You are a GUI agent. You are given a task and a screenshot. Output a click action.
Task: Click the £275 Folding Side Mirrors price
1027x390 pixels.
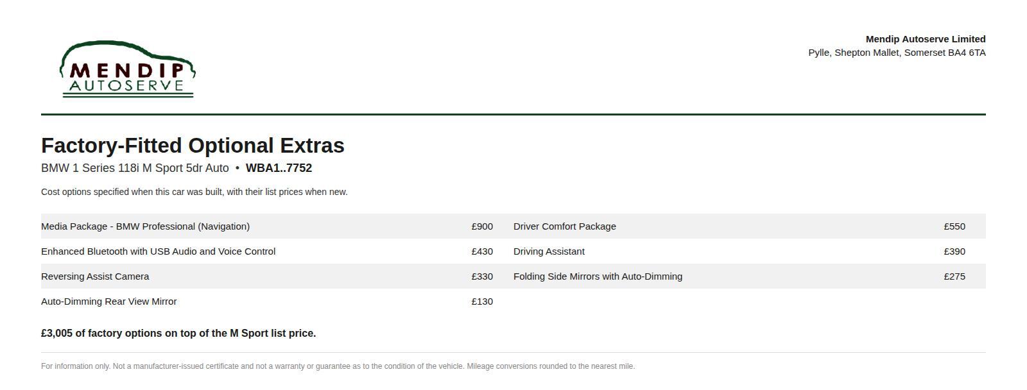pyautogui.click(x=954, y=276)
